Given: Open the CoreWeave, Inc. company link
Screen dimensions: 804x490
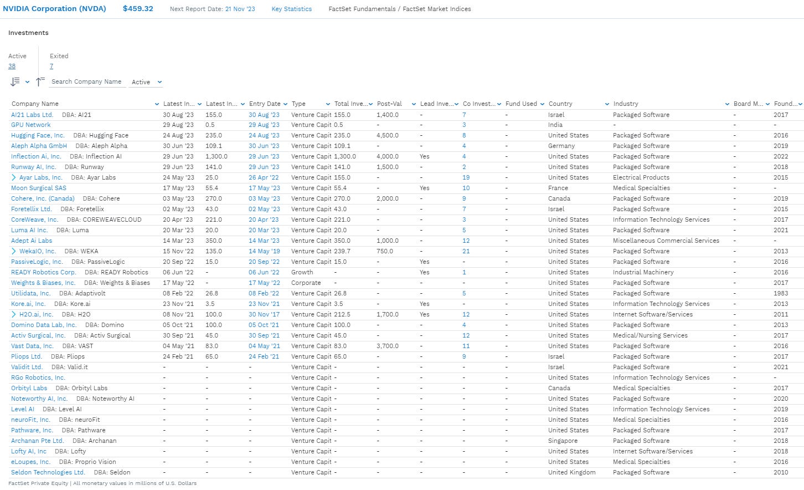Looking at the screenshot, I should click(34, 220).
